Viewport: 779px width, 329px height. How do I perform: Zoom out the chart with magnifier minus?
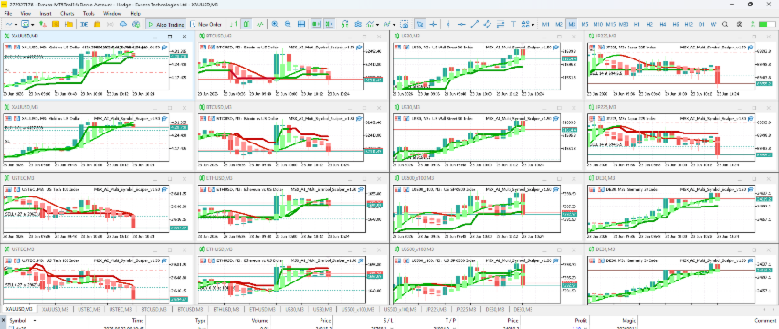(x=288, y=24)
